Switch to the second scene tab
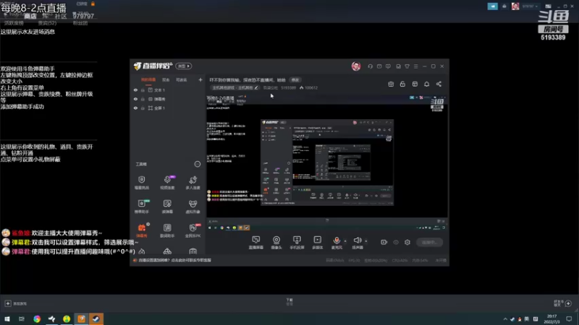Image resolution: width=579 pixels, height=325 pixels. point(166,80)
